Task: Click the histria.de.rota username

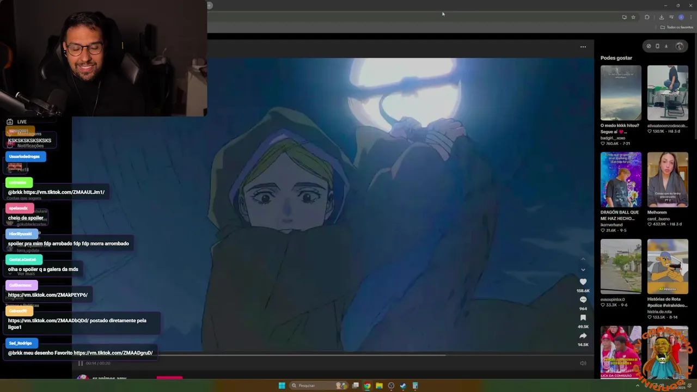Action: [659, 312]
